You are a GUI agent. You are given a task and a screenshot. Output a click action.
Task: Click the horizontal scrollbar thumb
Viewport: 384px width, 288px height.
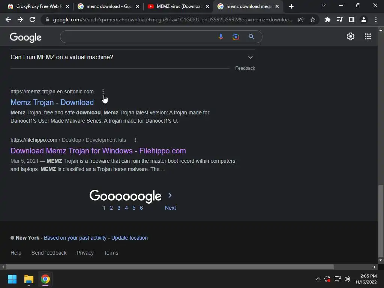(x=170, y=267)
